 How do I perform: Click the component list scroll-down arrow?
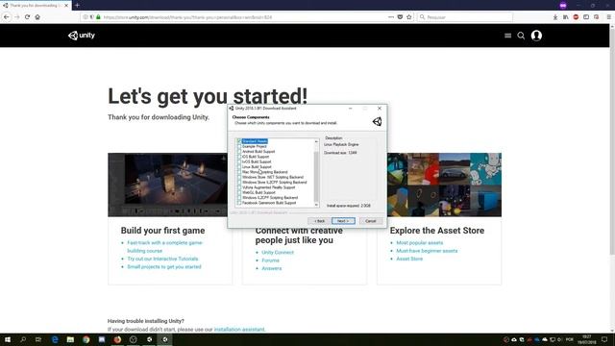pos(316,205)
